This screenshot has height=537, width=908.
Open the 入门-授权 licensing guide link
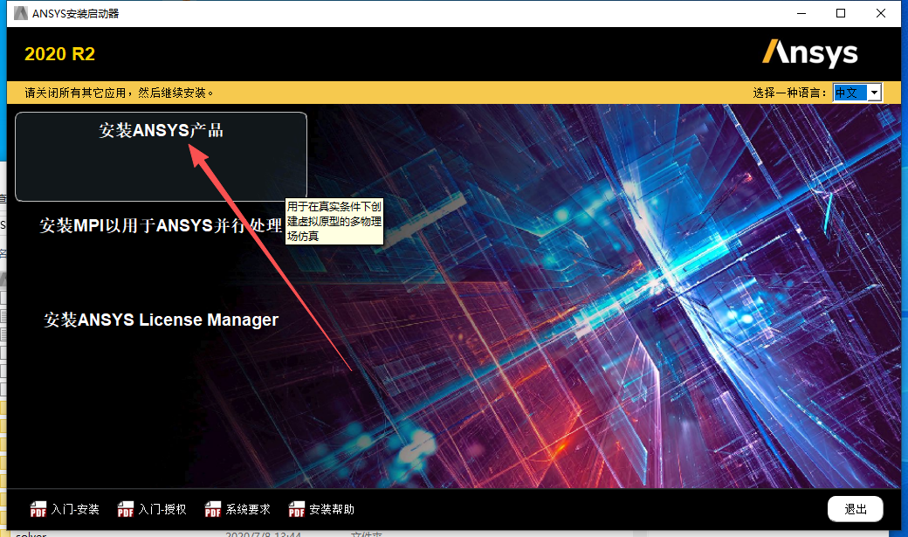162,509
